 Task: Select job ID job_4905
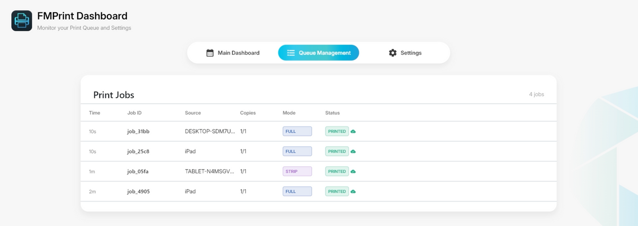(x=138, y=191)
